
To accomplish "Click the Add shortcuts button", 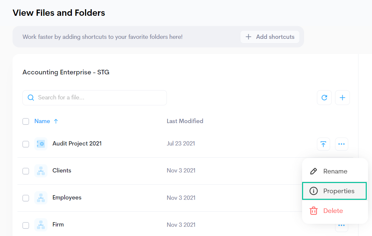I will coord(270,37).
